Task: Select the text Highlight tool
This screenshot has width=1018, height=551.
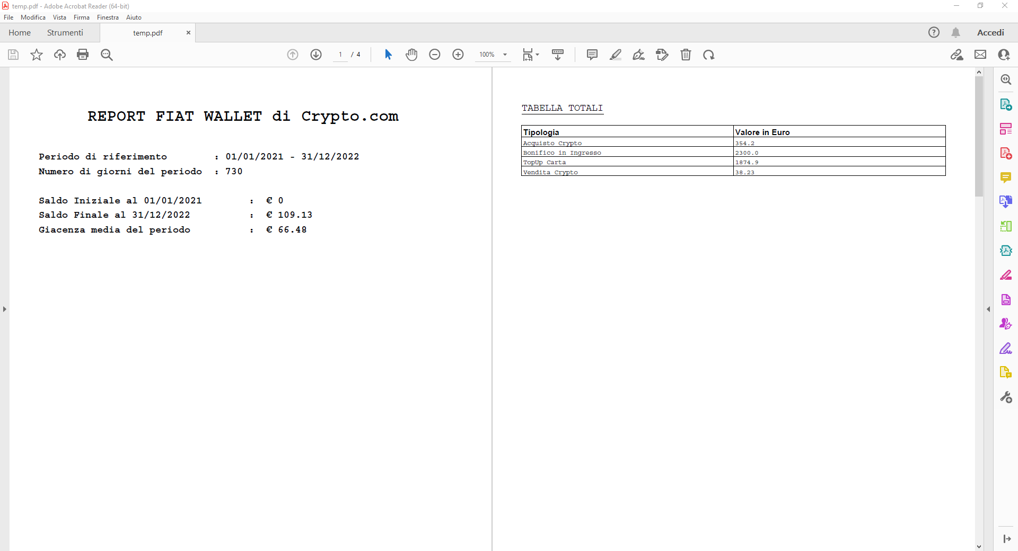Action: (616, 55)
